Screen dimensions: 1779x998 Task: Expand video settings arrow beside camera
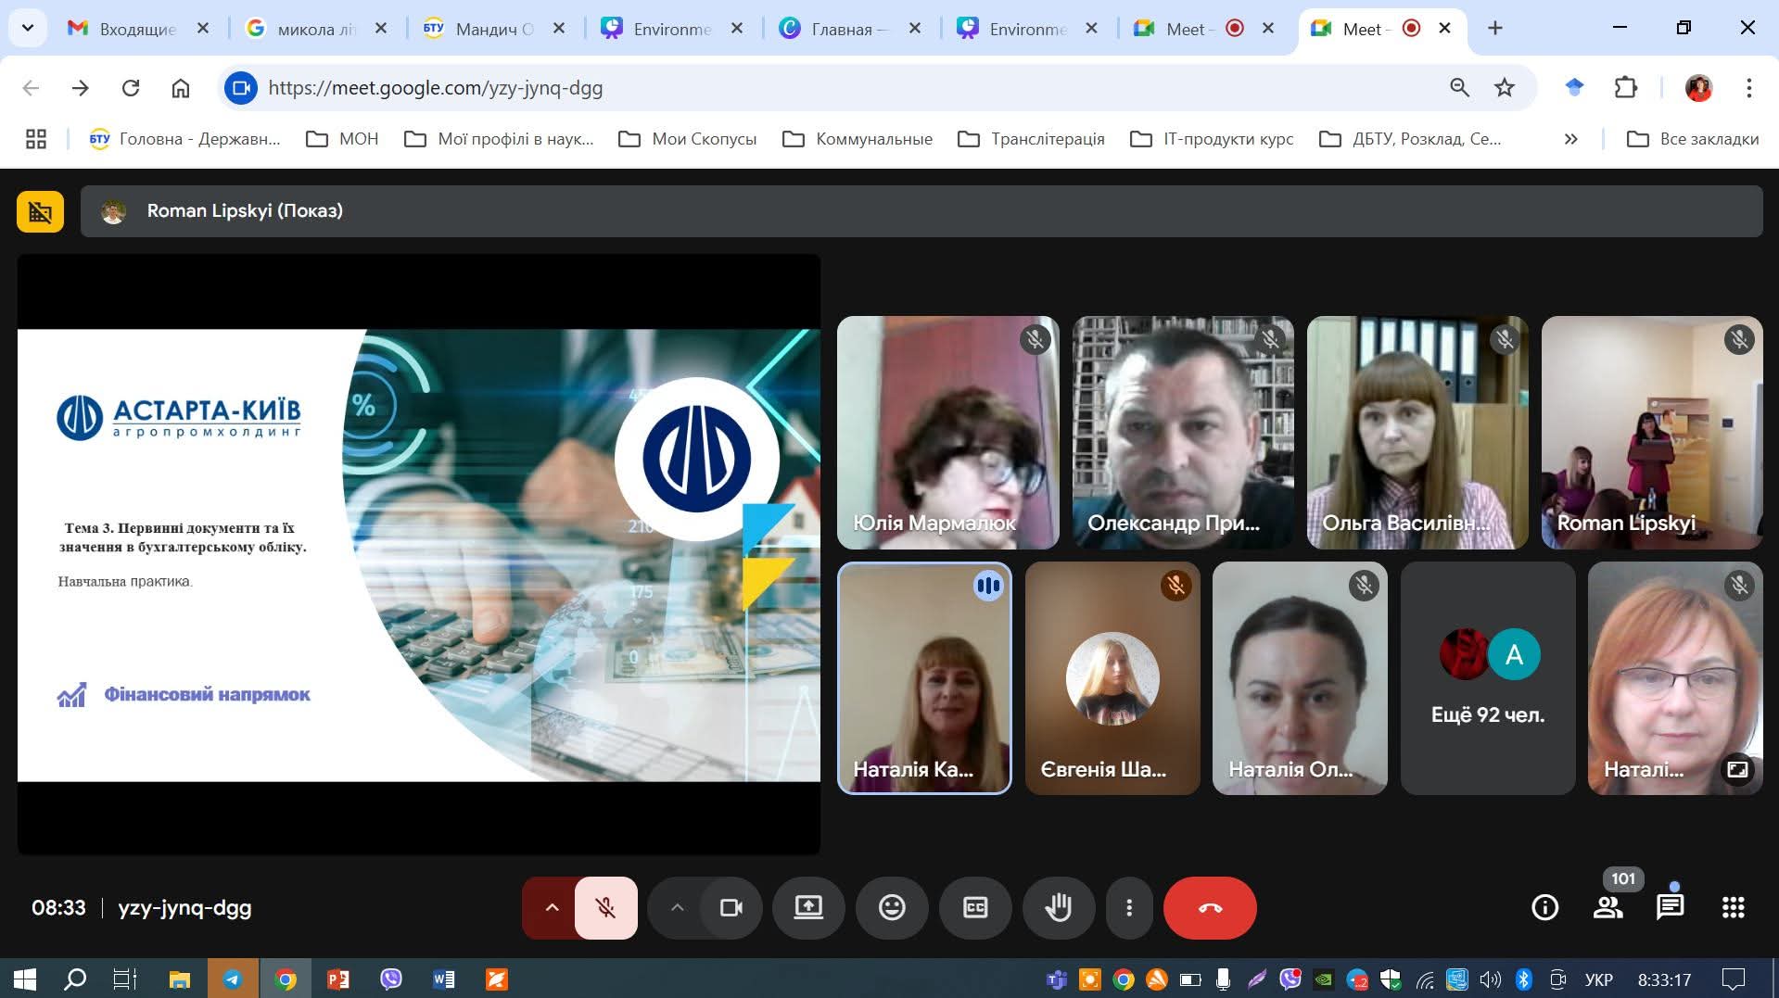click(678, 907)
